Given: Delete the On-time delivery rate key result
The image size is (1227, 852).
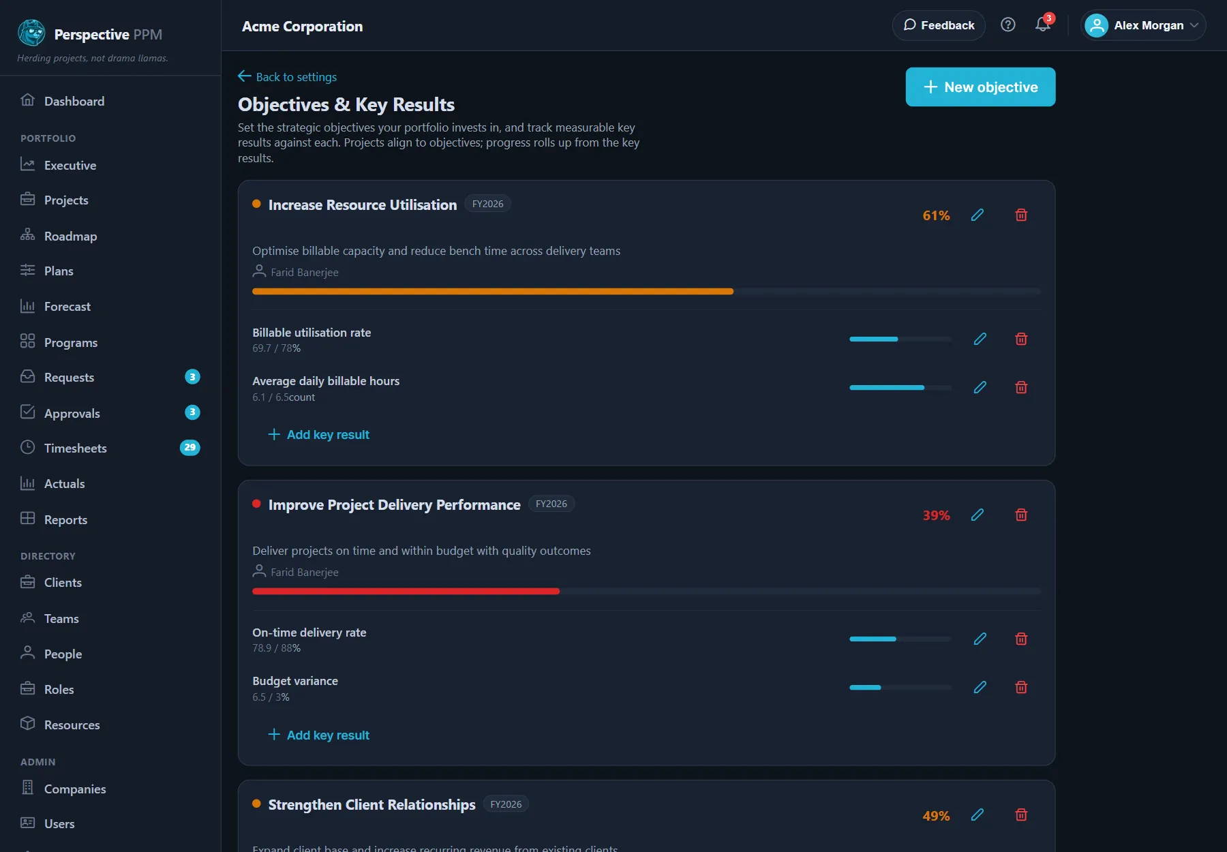Looking at the screenshot, I should (x=1021, y=639).
